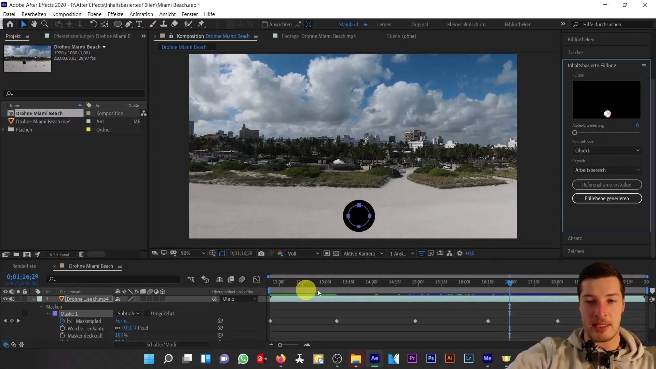Screen dimensions: 656x369
Task: Open the Komposition menu
Action: pos(67,14)
